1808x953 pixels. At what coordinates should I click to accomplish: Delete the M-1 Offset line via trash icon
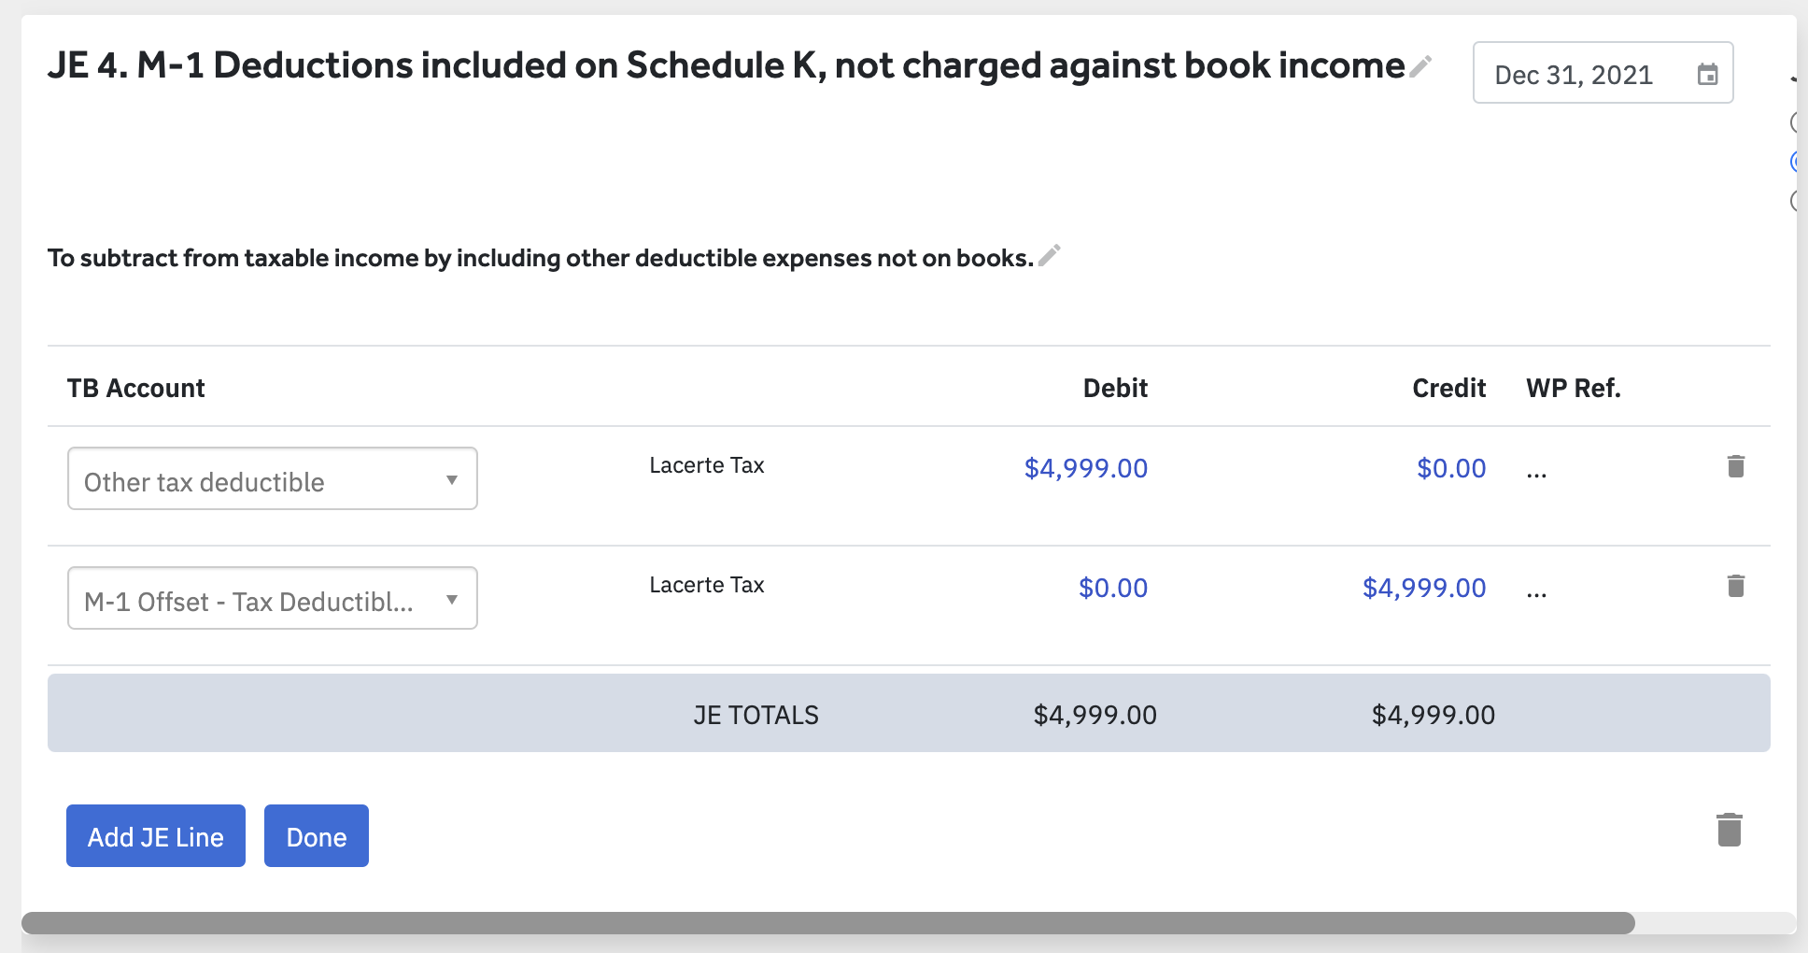(1735, 586)
